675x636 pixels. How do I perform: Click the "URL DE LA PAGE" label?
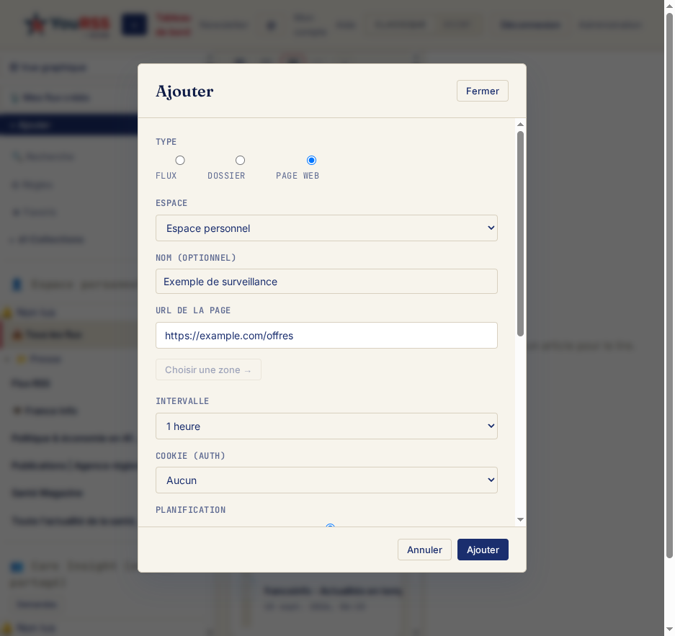(x=193, y=310)
